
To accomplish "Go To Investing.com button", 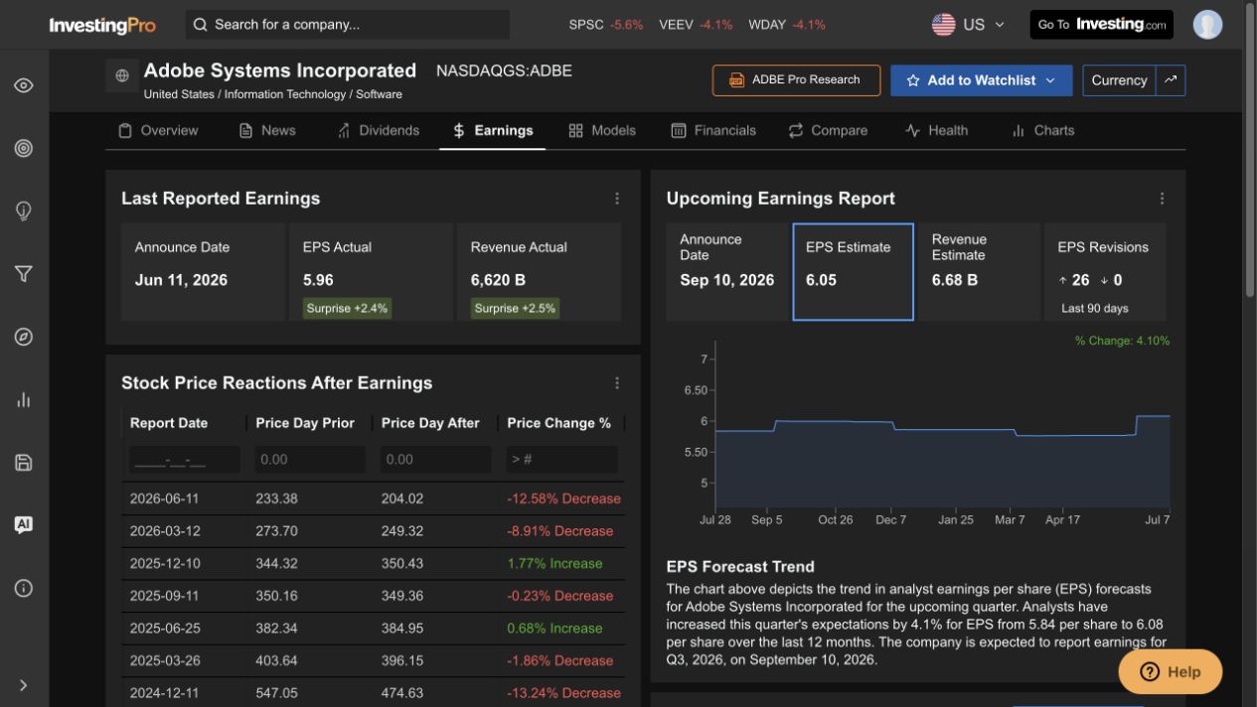I will click(x=1101, y=25).
